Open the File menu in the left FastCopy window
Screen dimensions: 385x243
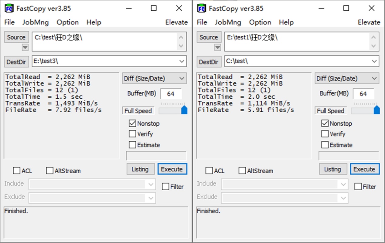[9, 22]
